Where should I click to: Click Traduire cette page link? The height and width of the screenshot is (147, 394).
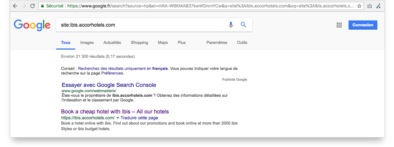139,118
